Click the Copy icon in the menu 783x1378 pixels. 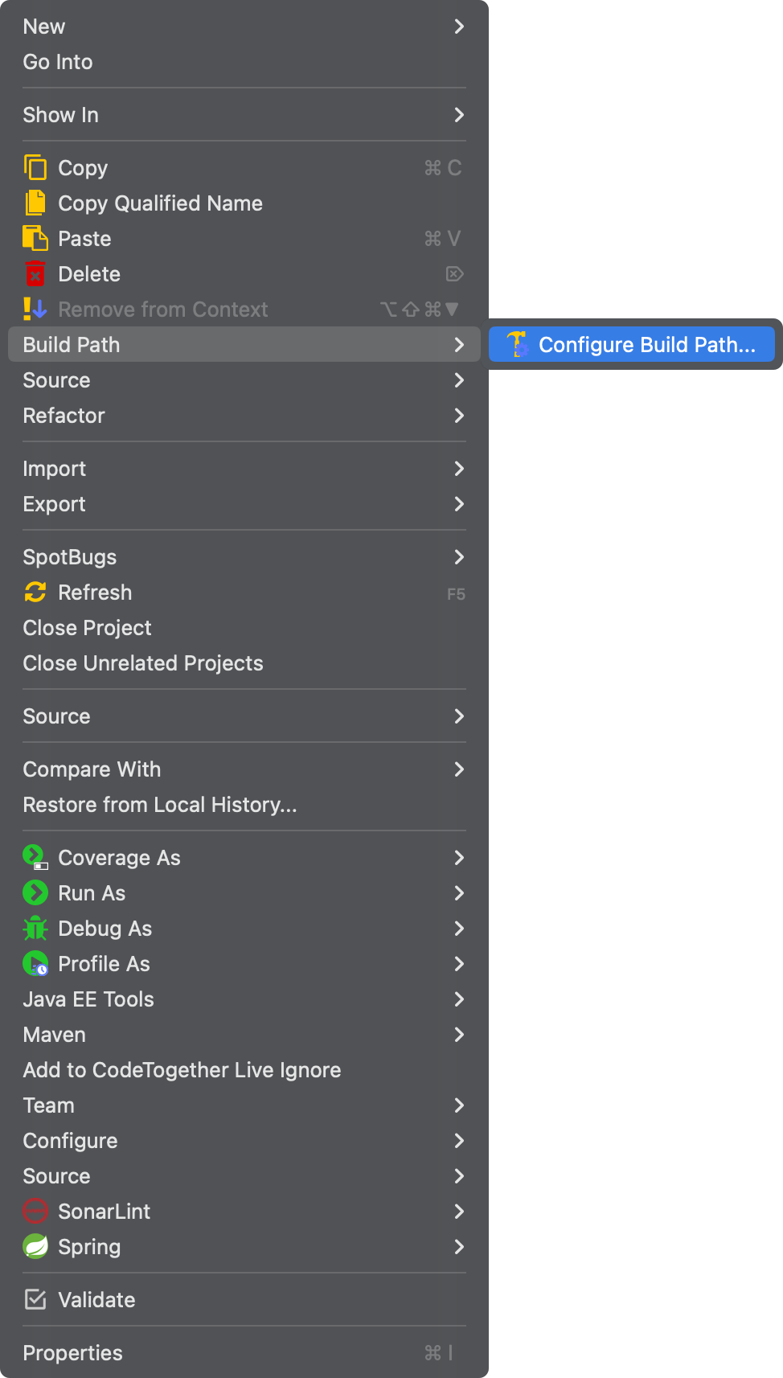(x=35, y=168)
